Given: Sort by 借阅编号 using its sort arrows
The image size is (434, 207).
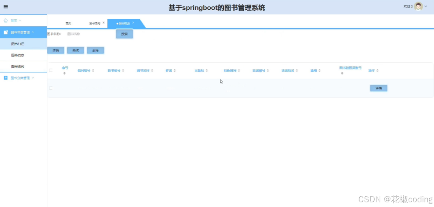Looking at the screenshot, I should (x=93, y=71).
